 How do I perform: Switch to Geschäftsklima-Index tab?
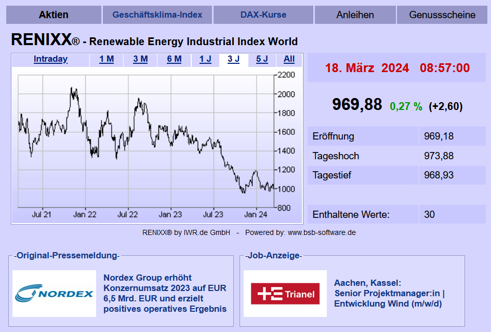pos(157,15)
